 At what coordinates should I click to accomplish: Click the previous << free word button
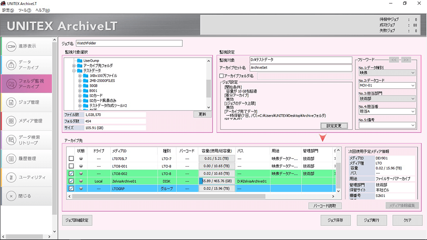pos(394,60)
